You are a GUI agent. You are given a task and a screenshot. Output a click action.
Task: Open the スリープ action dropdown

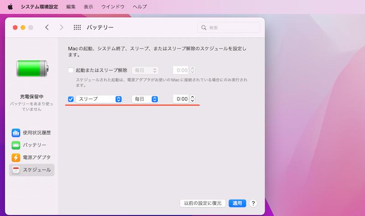click(x=99, y=99)
